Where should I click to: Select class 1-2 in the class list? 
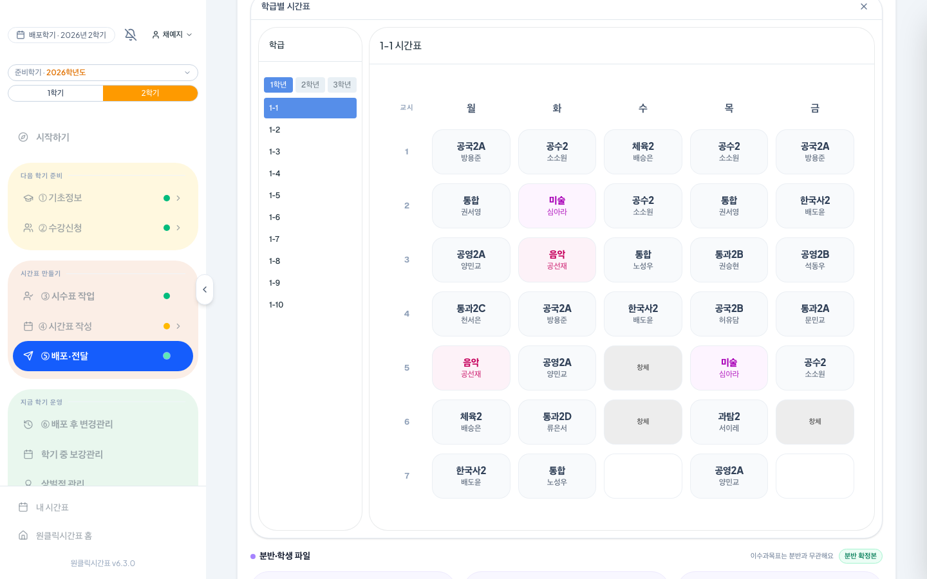pyautogui.click(x=310, y=130)
